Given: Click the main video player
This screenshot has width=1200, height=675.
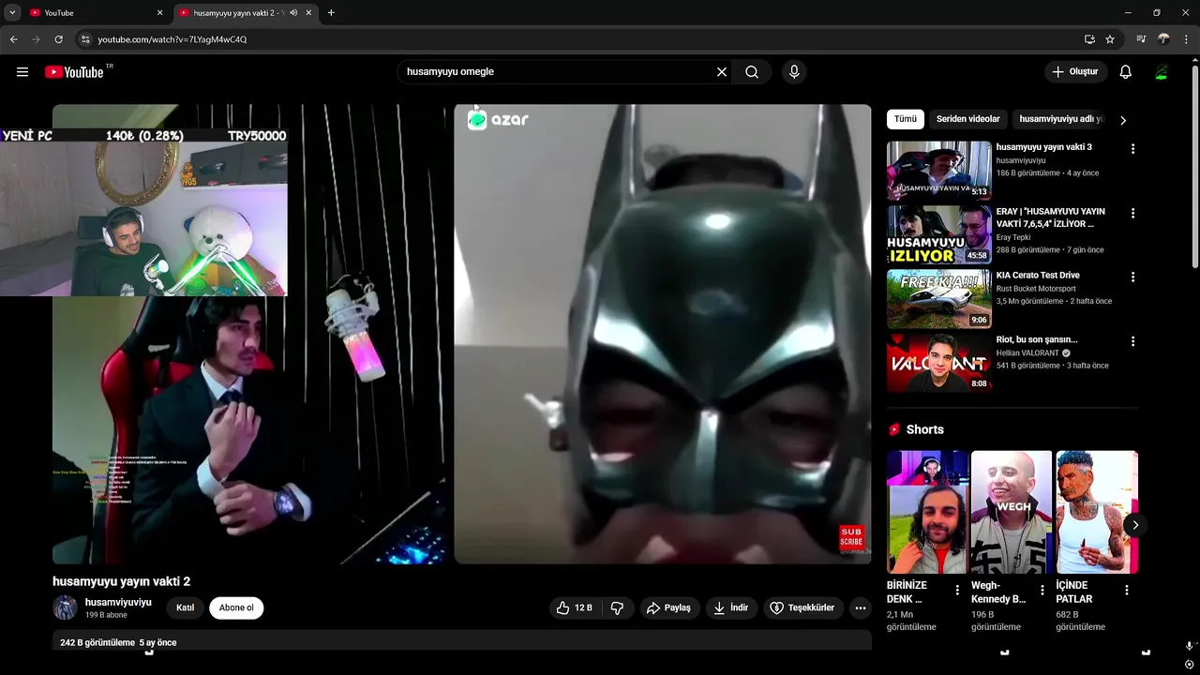Looking at the screenshot, I should (462, 334).
